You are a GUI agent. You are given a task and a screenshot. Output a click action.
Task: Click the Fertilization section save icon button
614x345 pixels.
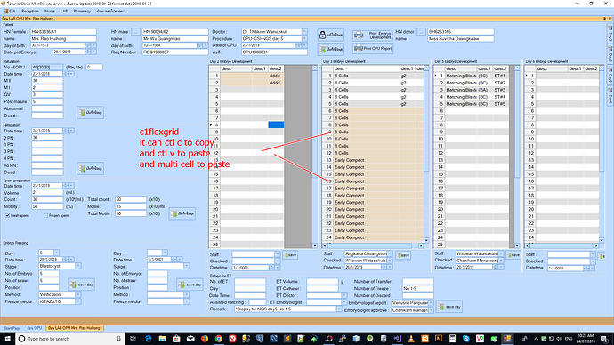(x=91, y=169)
